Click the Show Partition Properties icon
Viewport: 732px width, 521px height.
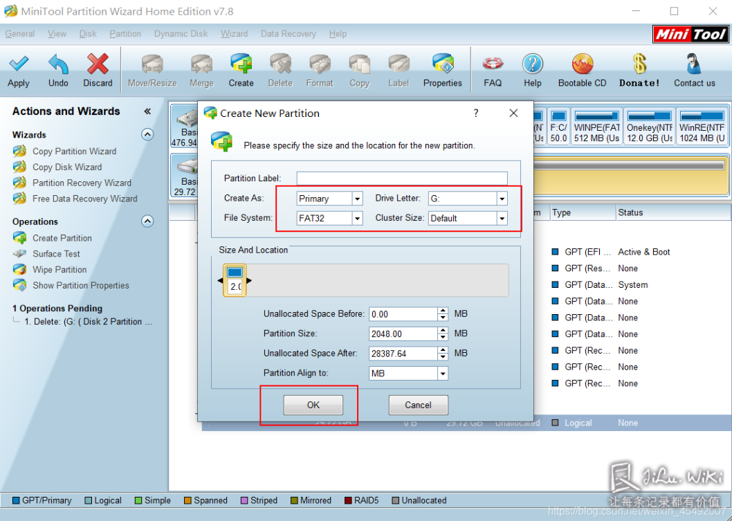pos(19,285)
